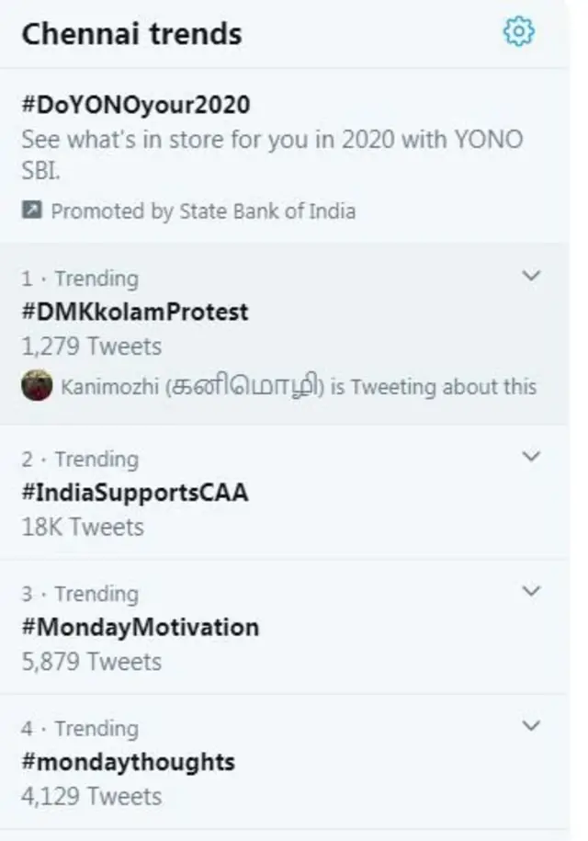Open the chevron next to #mondaythoughts

tap(530, 722)
